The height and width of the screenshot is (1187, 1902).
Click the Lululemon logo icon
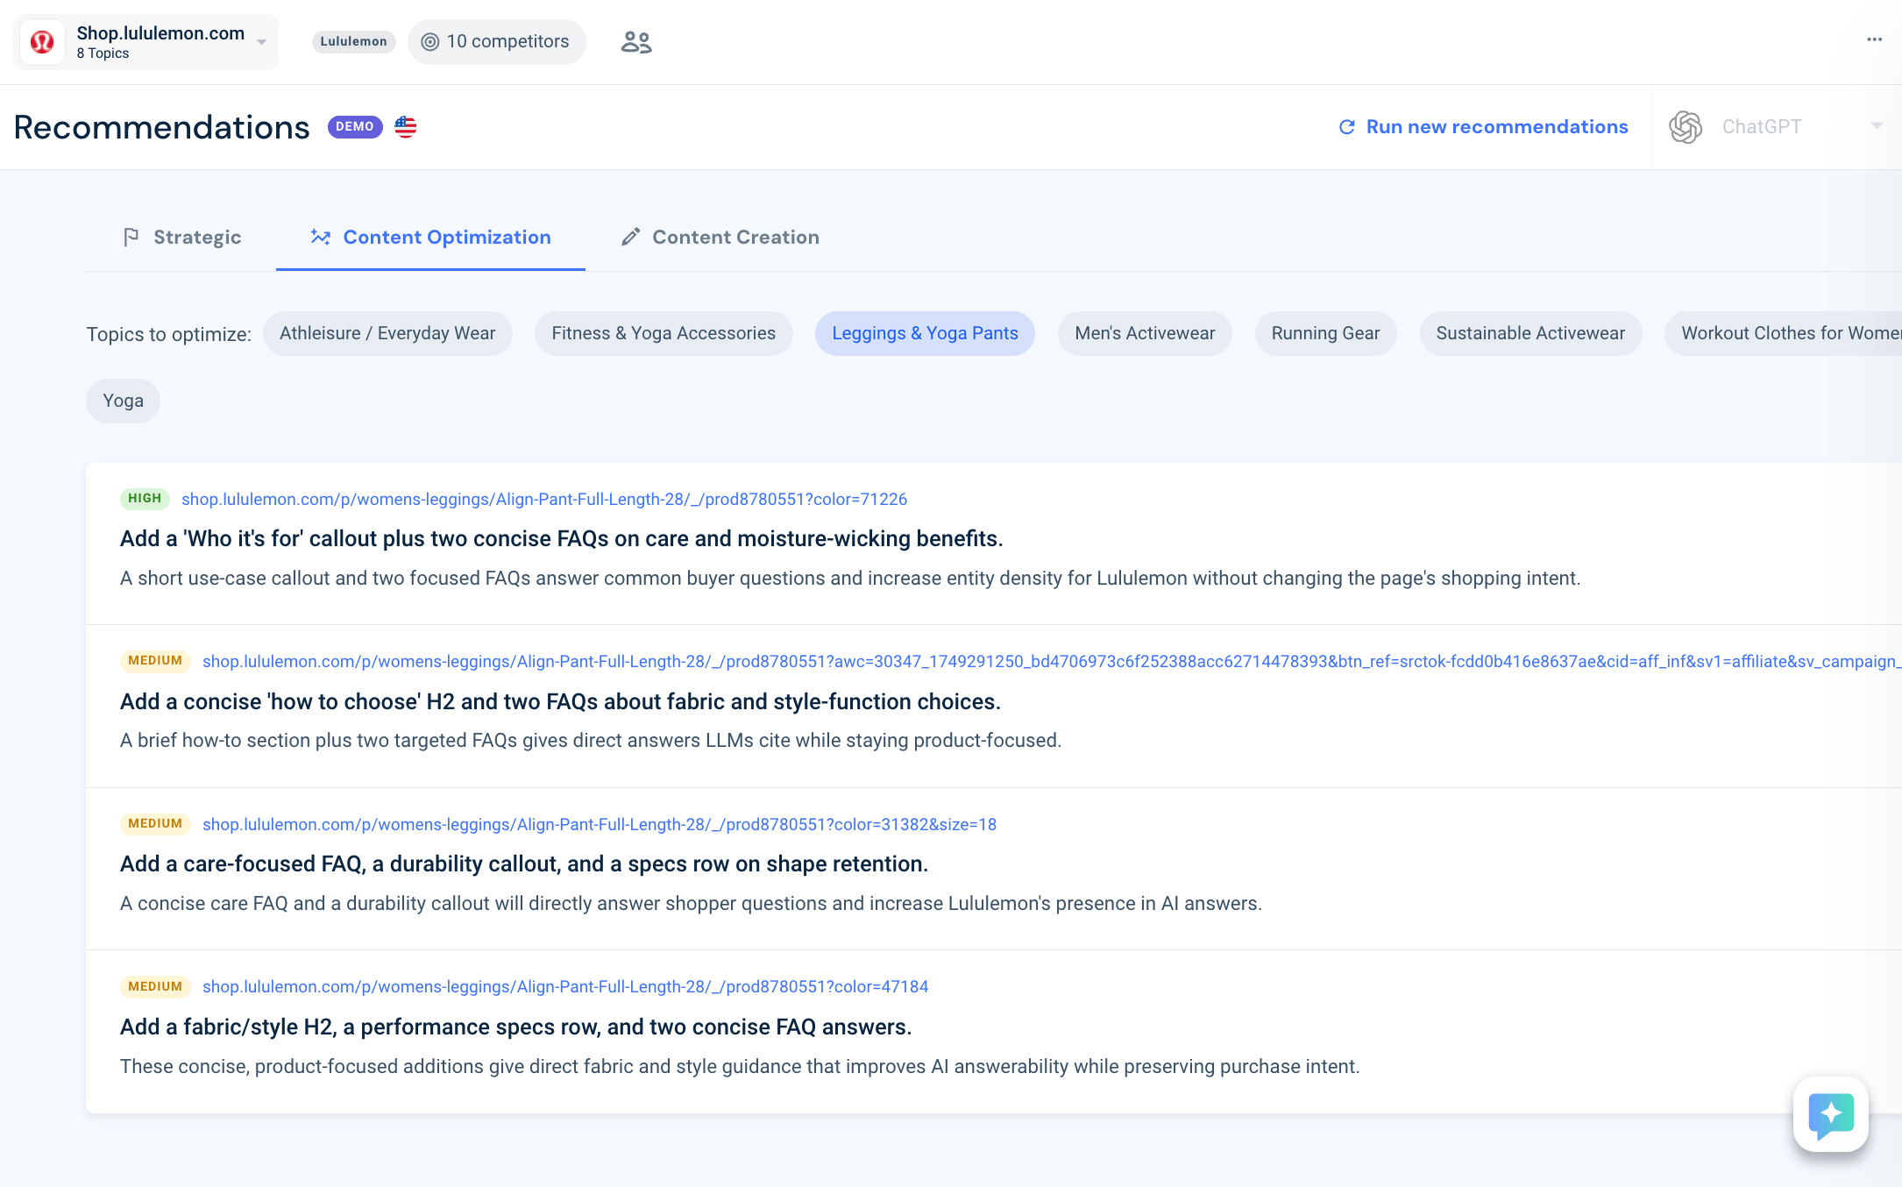pyautogui.click(x=42, y=42)
